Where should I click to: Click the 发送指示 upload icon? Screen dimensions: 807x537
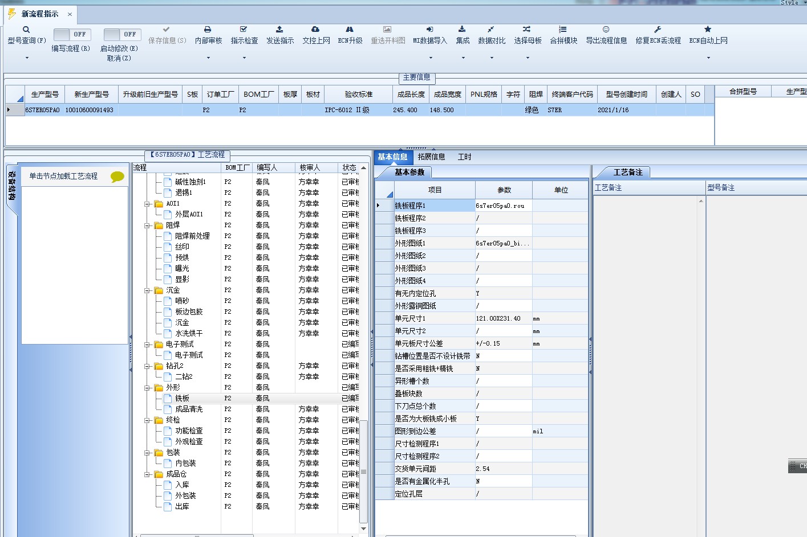[279, 29]
